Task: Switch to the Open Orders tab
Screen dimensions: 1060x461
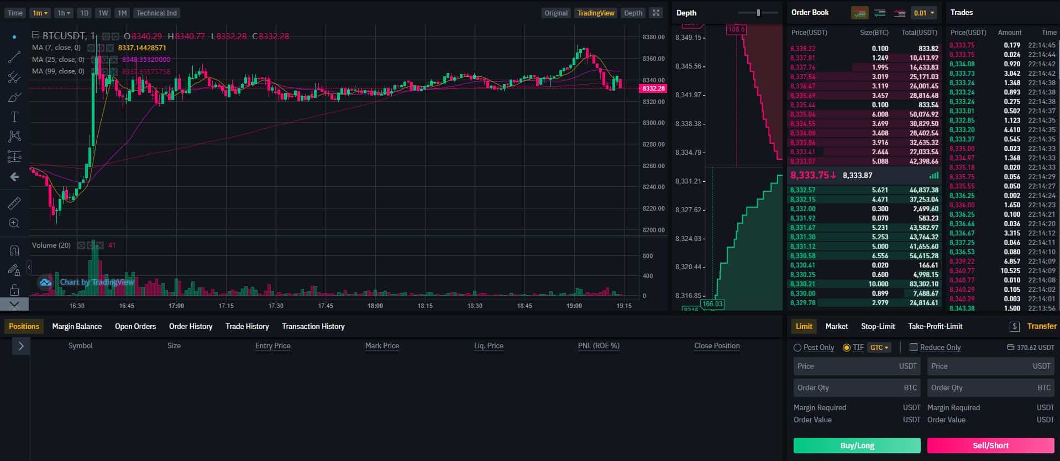Action: click(x=135, y=326)
